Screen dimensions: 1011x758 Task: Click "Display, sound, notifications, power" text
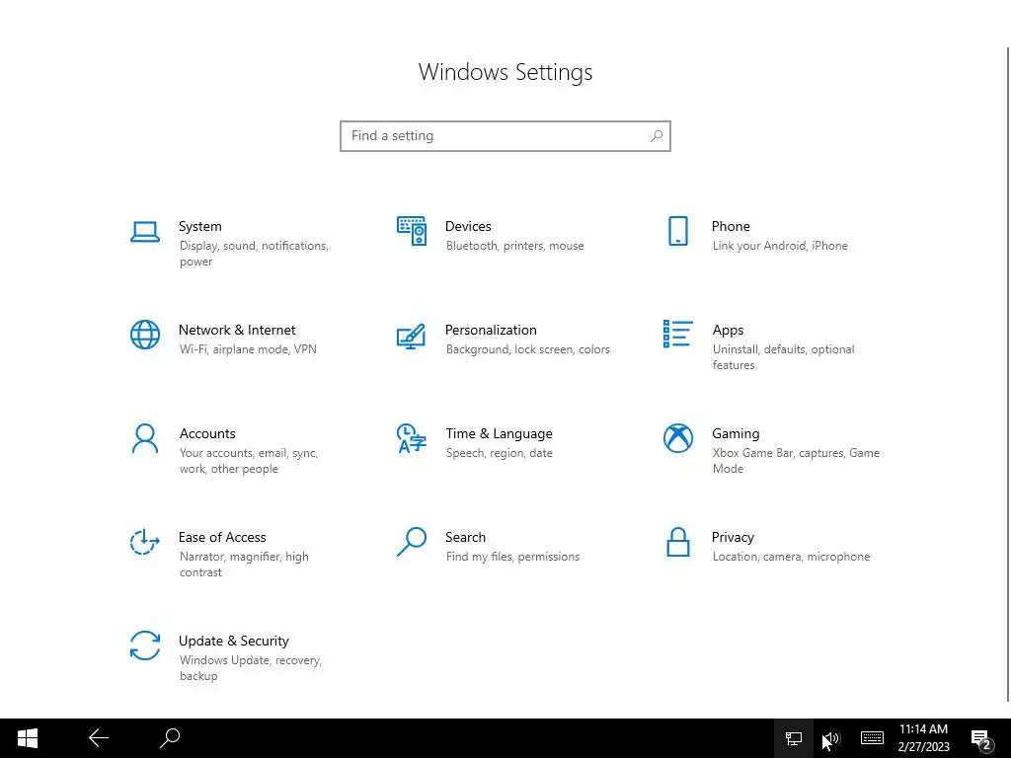pos(254,254)
